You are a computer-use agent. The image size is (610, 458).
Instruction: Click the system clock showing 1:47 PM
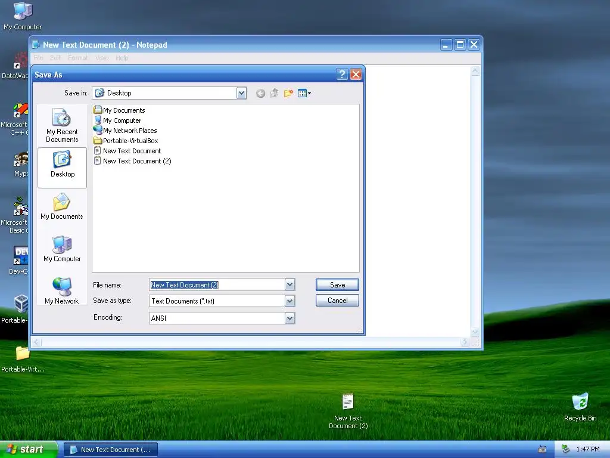coord(588,450)
